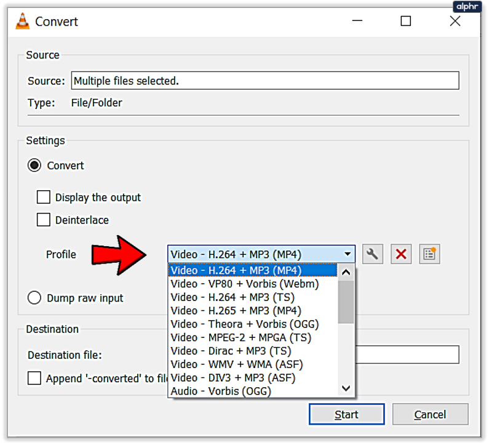
Task: Choose Video - Dirac + MP3 (TS)
Action: (x=253, y=351)
